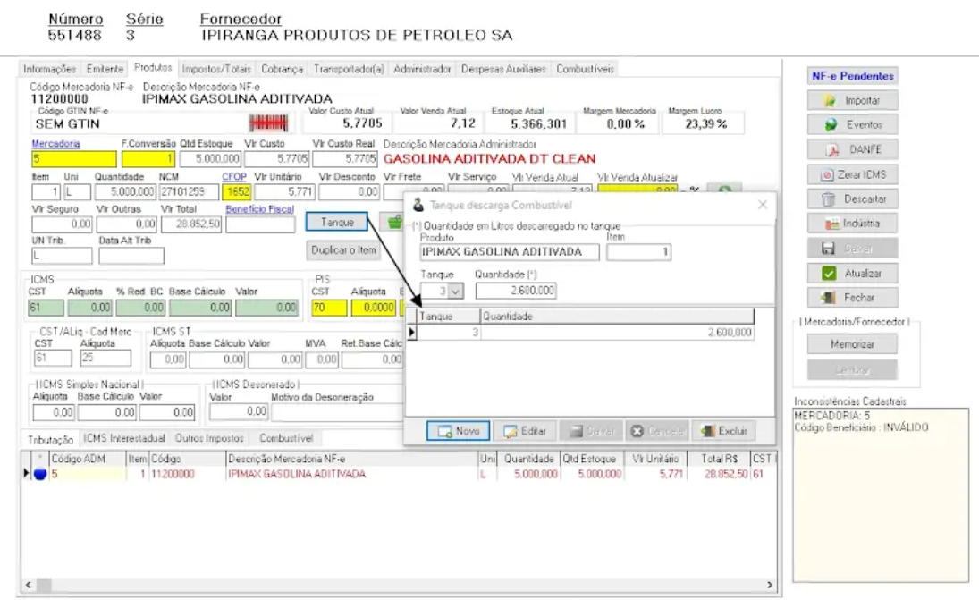Click the Produto field IPIMAX GASOLINA ADITIVADA
Screen dimensions: 979x600
(x=510, y=252)
